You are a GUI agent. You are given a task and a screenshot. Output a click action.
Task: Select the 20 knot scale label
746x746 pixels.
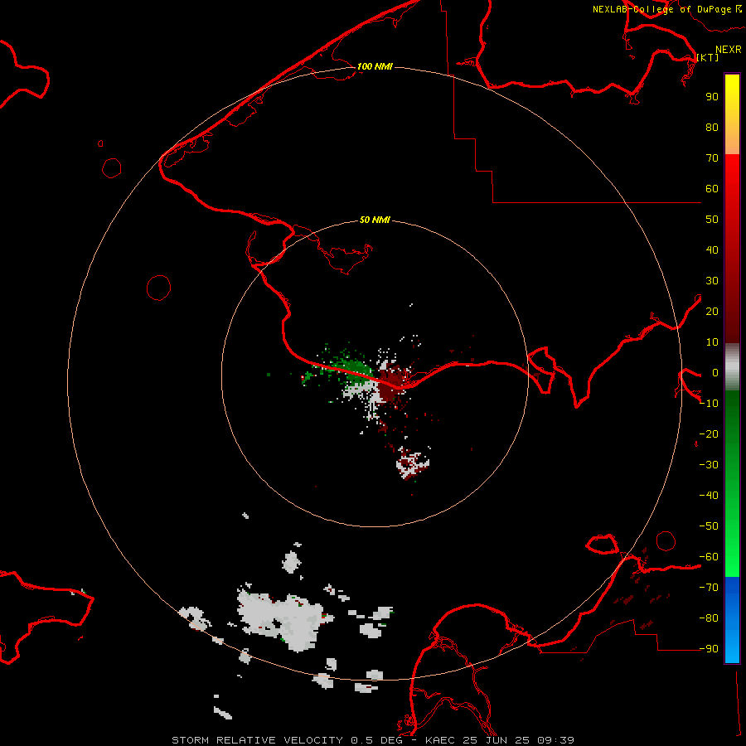[x=712, y=312]
